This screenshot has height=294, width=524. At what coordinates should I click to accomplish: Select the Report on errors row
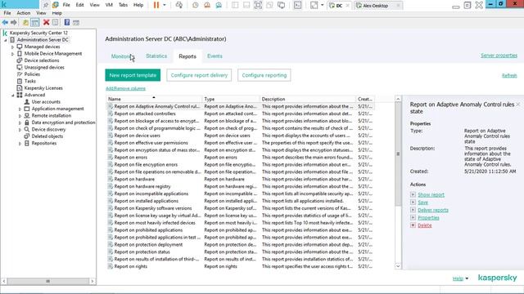240,158
